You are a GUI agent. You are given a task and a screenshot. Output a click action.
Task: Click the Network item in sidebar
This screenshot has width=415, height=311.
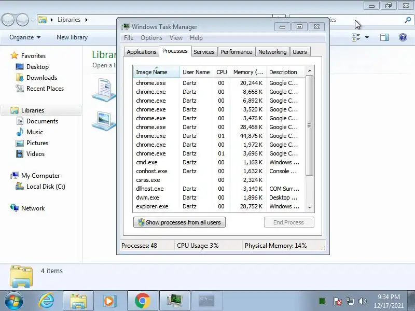point(27,208)
